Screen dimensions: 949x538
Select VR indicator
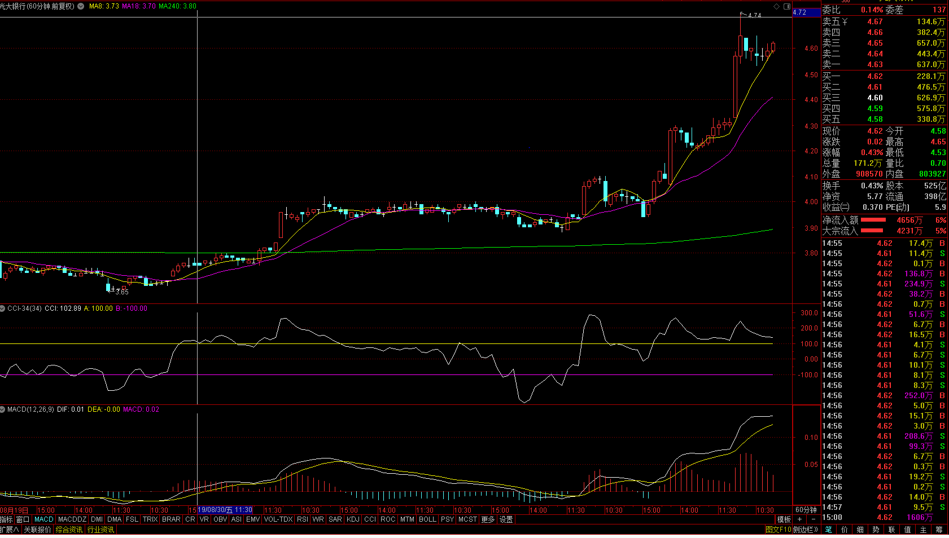204,519
